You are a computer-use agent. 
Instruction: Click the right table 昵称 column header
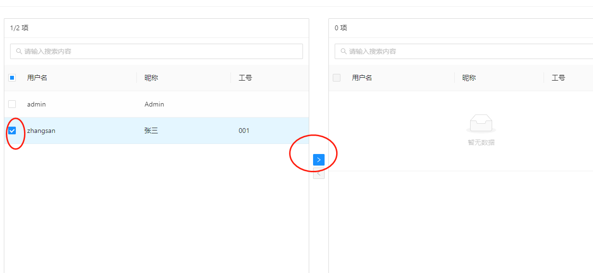tap(469, 78)
